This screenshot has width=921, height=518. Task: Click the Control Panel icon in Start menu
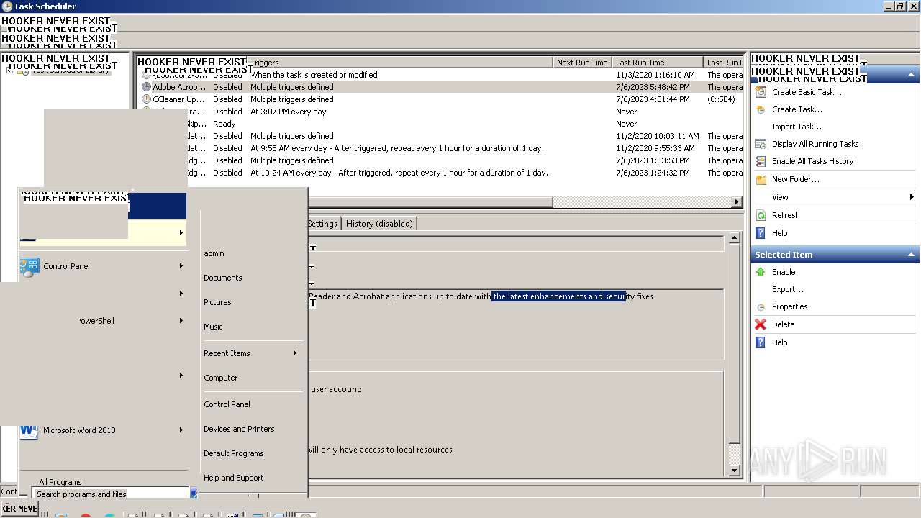pos(30,267)
